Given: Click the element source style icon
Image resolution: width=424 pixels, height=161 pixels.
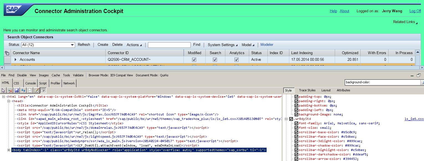Looking at the screenshot, I should pyautogui.click(x=30, y=90).
